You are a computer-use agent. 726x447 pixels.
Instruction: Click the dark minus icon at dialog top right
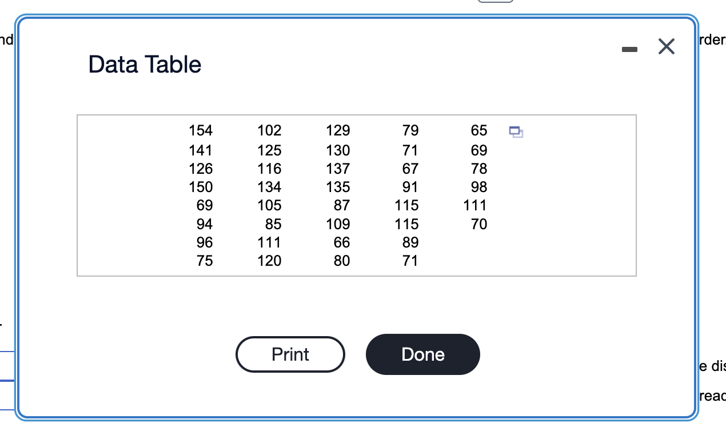coord(629,49)
